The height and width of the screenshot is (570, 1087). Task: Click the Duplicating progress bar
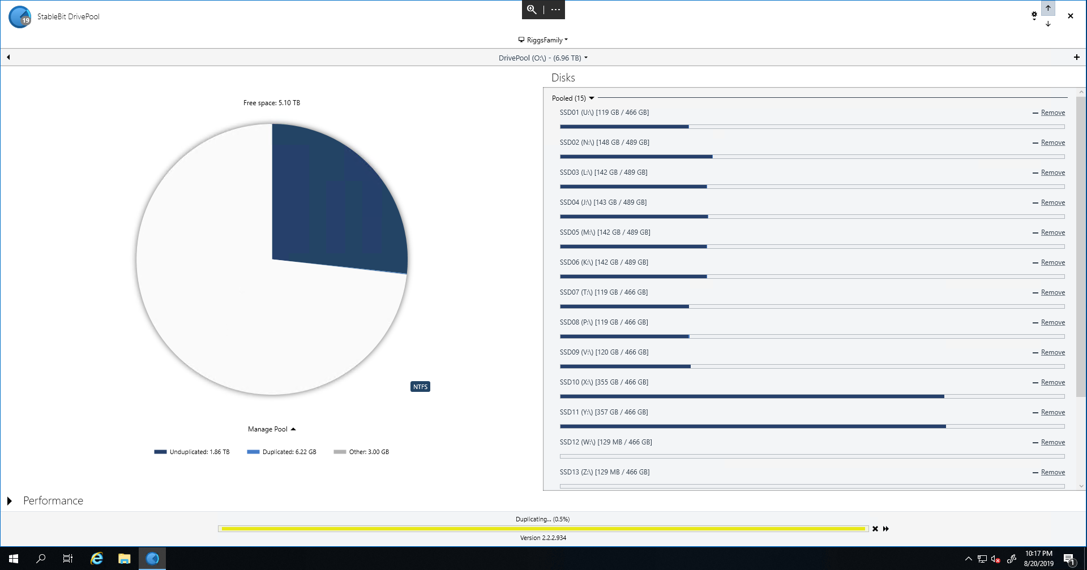point(543,529)
